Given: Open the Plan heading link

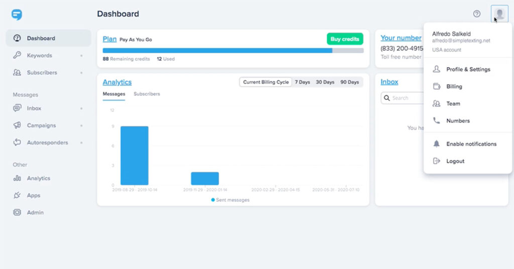Looking at the screenshot, I should 109,39.
